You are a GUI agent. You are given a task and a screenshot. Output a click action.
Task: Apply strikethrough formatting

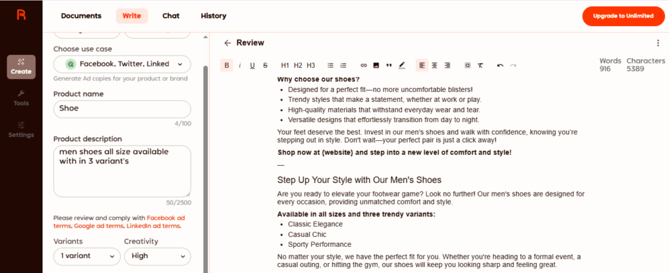(265, 65)
